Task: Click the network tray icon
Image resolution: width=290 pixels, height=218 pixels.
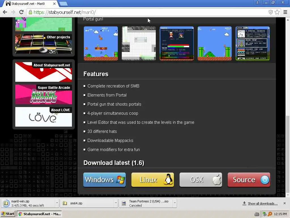Action: (x=265, y=214)
